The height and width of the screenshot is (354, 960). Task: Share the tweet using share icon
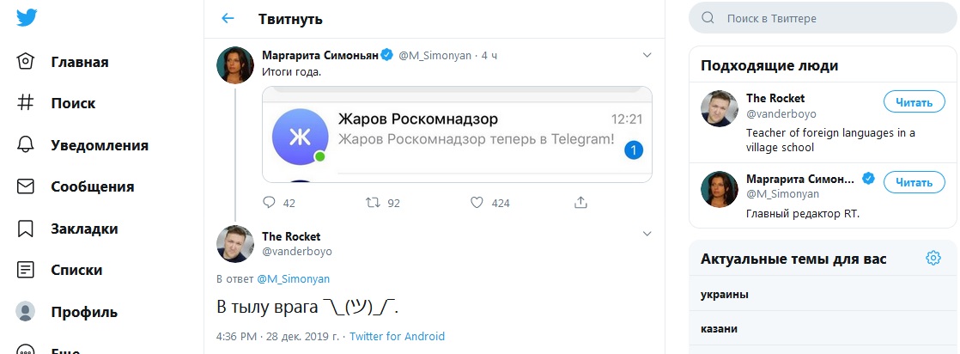580,203
